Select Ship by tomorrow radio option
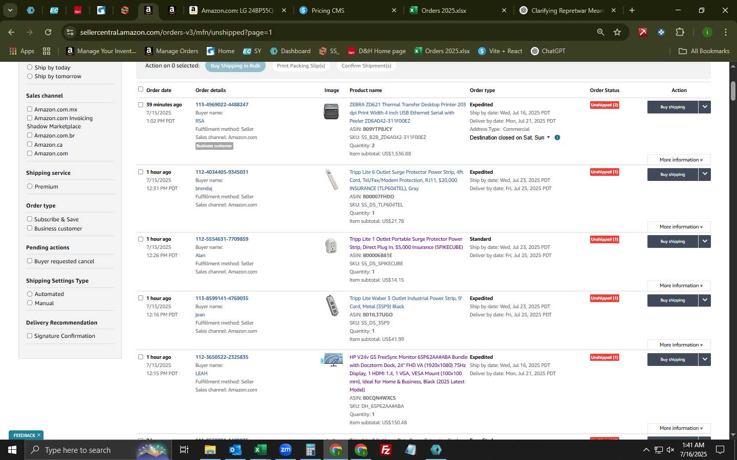 click(x=30, y=76)
